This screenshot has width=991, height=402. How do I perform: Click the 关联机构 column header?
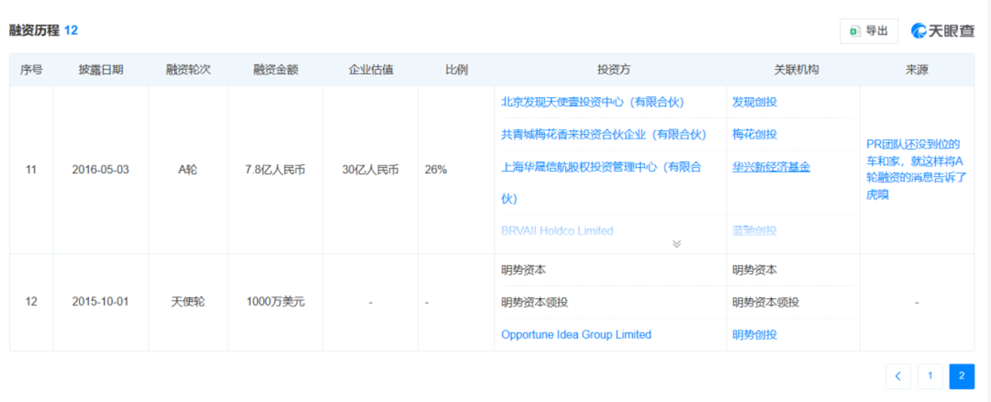coord(796,70)
